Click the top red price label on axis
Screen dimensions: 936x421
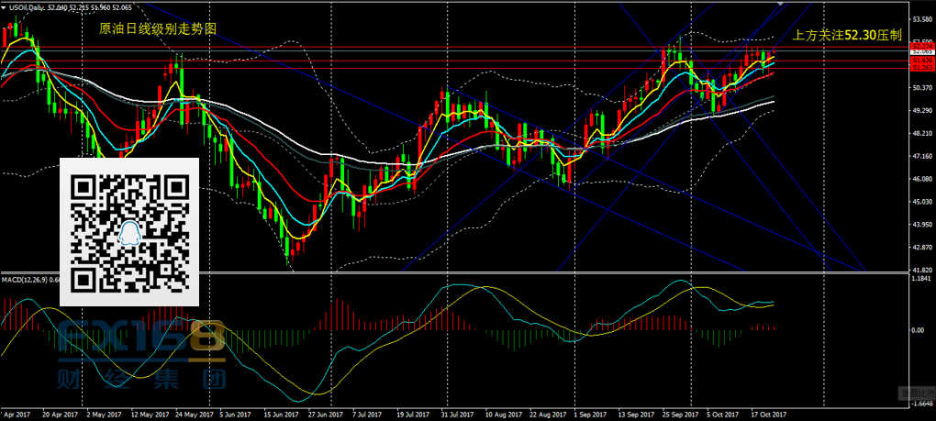[x=920, y=47]
